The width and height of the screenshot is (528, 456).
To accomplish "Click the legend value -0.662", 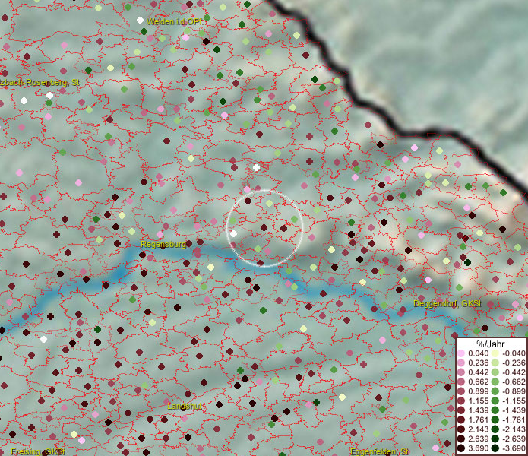I will (514, 382).
